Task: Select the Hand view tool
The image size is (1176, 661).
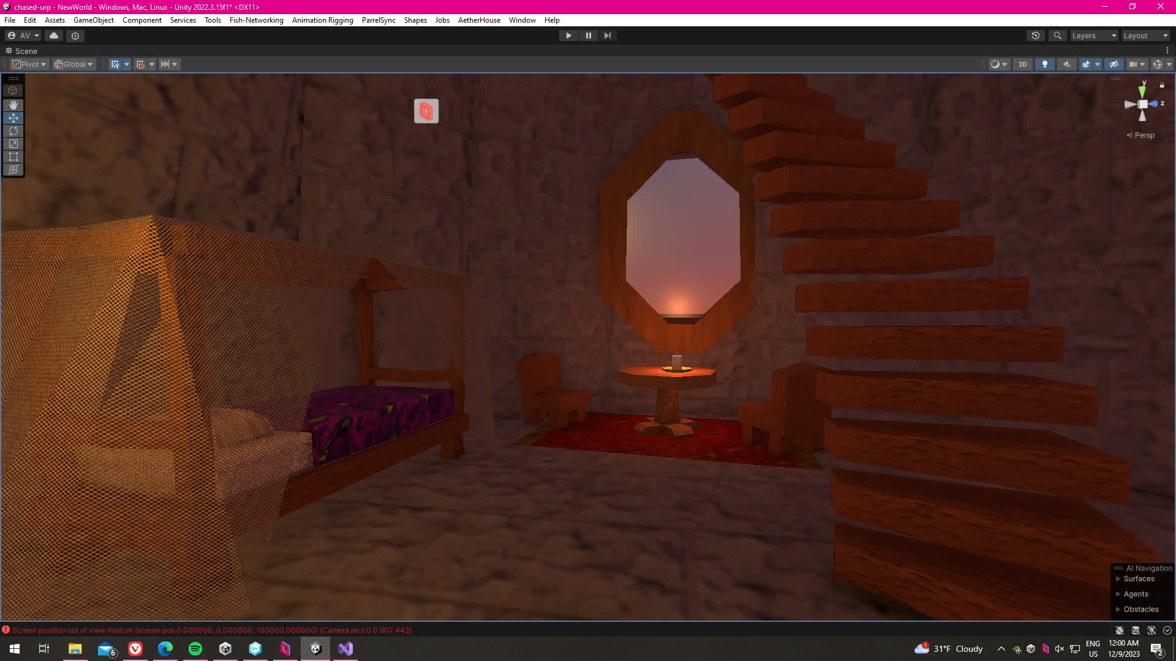Action: pos(13,105)
